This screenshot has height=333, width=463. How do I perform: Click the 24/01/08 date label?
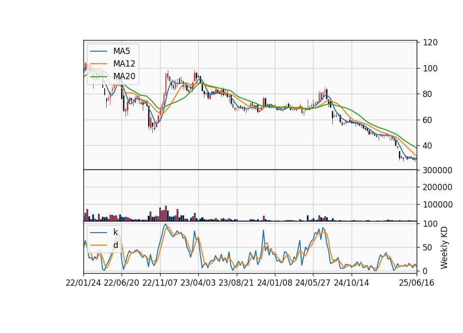(x=274, y=283)
